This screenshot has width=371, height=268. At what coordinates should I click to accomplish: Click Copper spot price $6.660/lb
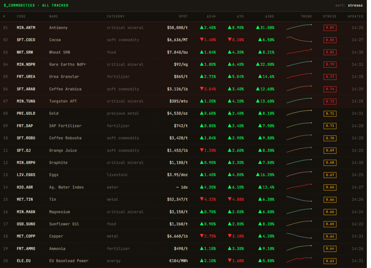[x=177, y=236]
